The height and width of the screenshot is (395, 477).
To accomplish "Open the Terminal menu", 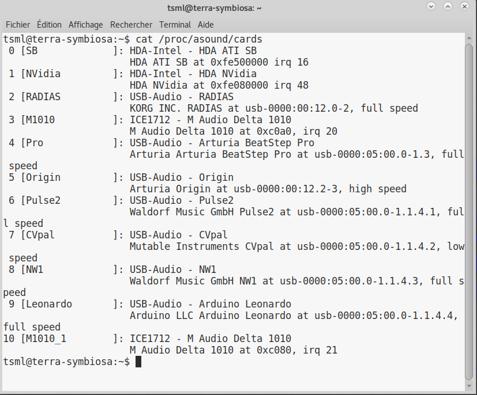I will (x=175, y=25).
